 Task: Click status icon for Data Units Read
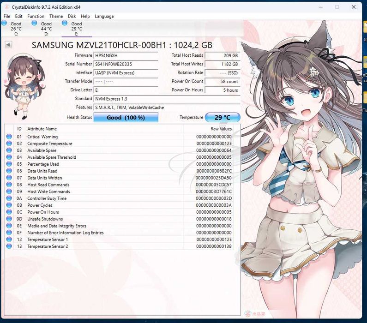coord(9,171)
